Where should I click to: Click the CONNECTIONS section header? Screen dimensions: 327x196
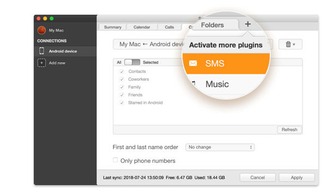click(x=52, y=41)
